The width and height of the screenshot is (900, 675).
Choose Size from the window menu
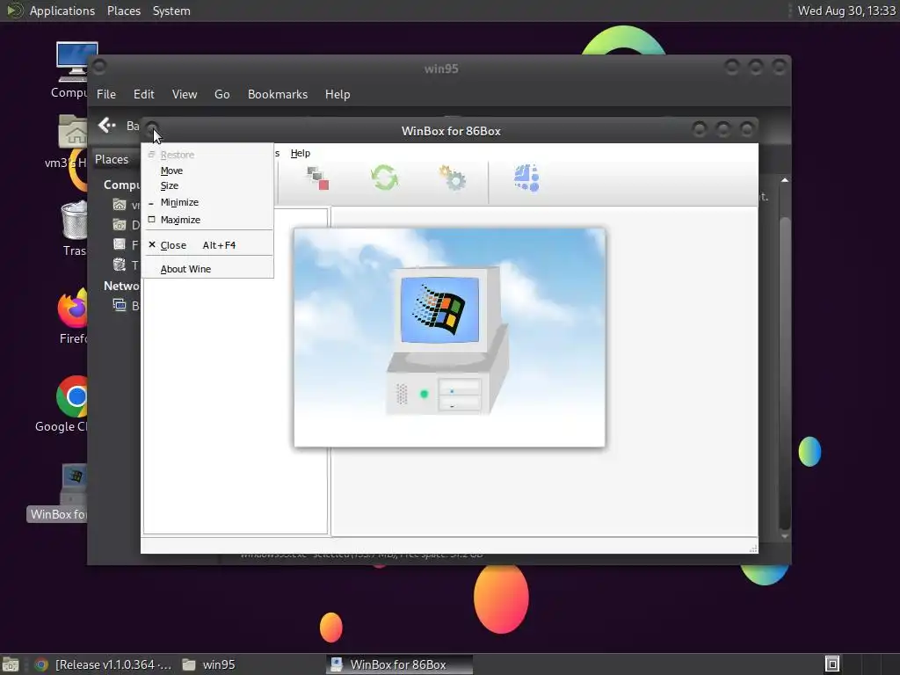(x=170, y=185)
